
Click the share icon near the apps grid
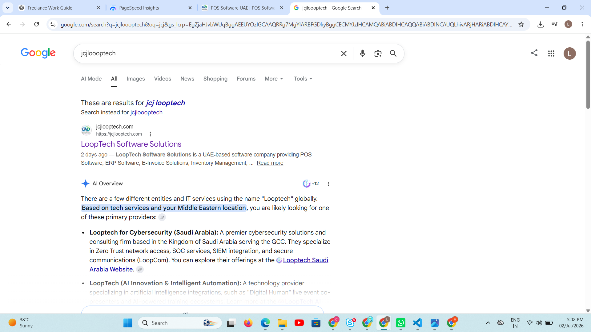coord(534,53)
